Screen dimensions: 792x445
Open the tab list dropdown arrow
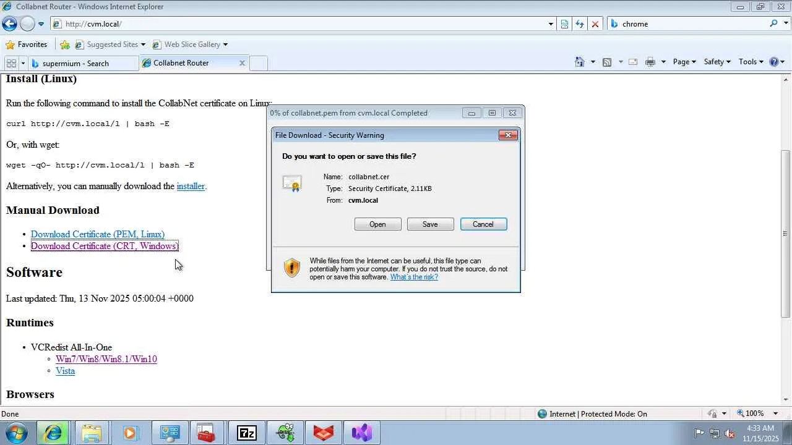click(x=23, y=63)
